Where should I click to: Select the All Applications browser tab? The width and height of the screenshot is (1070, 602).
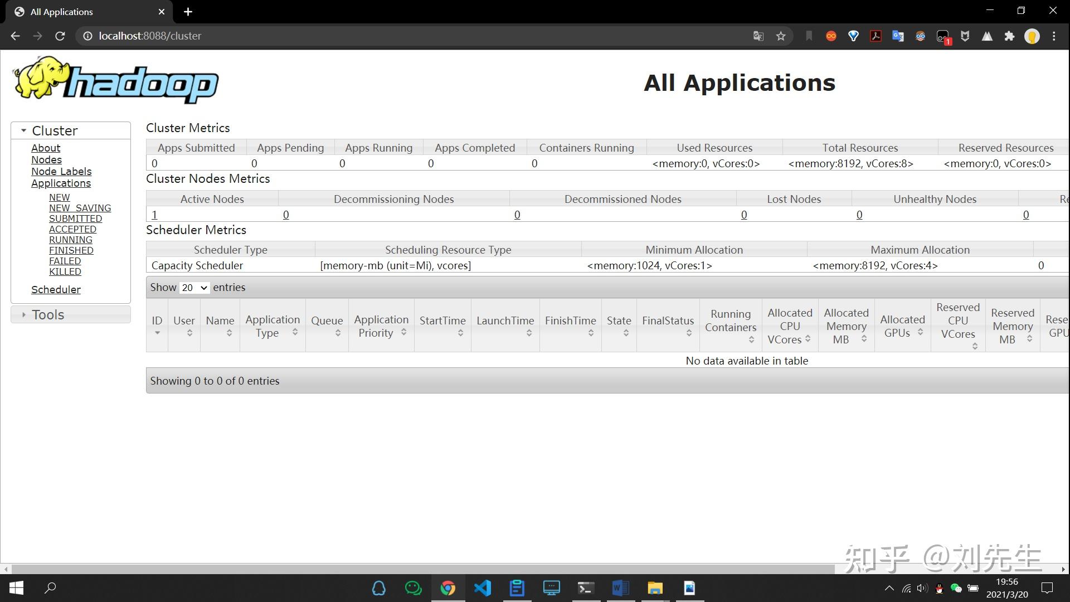[84, 12]
